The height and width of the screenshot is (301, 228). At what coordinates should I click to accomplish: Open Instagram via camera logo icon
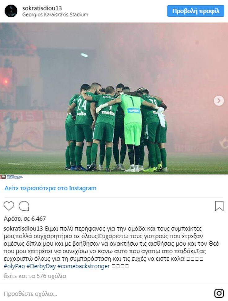(219, 293)
